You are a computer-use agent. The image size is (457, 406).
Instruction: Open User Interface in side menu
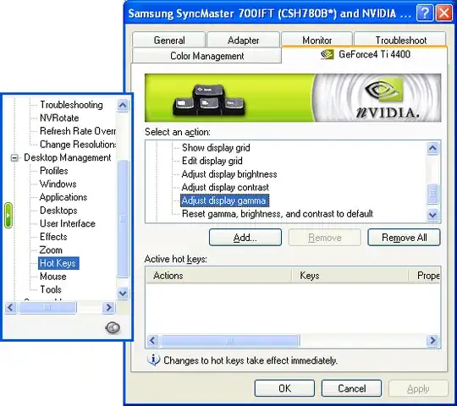[x=68, y=223]
